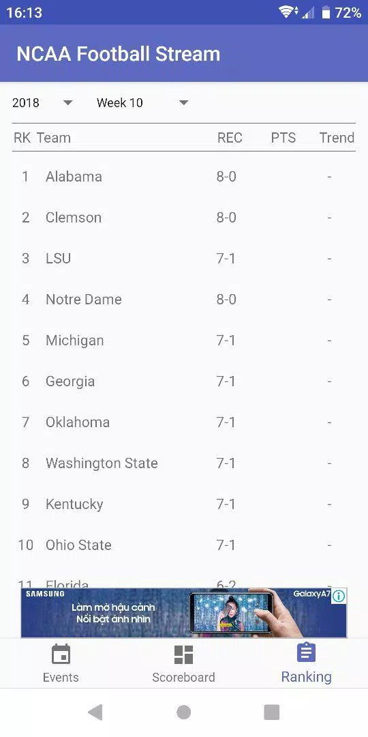Tap the Android home circle
The height and width of the screenshot is (737, 368).
coord(183,712)
